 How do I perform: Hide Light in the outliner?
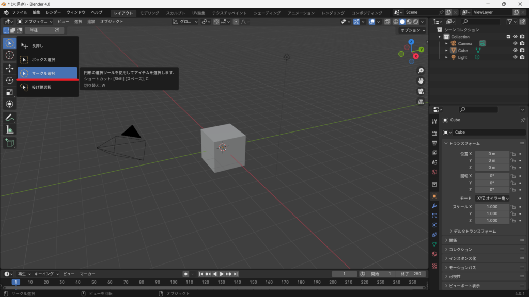pyautogui.click(x=515, y=57)
